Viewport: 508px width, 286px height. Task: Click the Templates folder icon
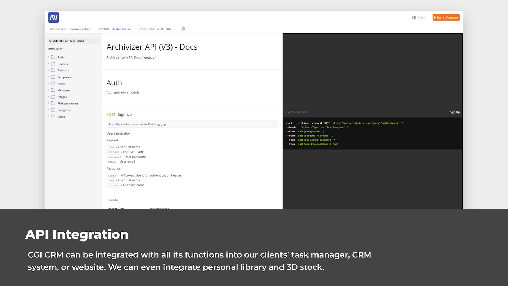pos(53,77)
